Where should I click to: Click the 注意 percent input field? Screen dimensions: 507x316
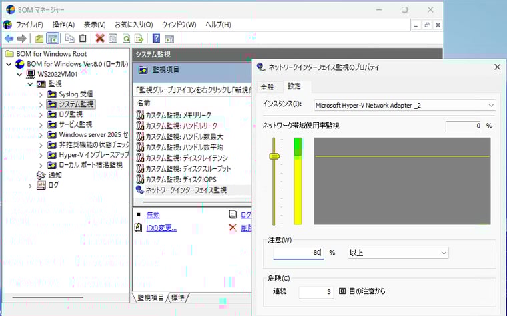point(298,253)
